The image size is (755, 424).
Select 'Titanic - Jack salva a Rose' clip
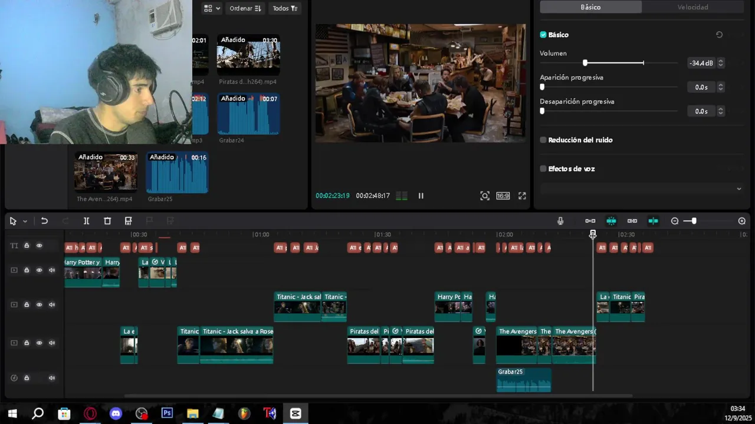click(237, 345)
